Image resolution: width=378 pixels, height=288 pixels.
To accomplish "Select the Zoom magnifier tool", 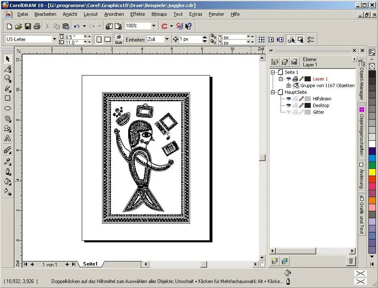I will coord(7,78).
